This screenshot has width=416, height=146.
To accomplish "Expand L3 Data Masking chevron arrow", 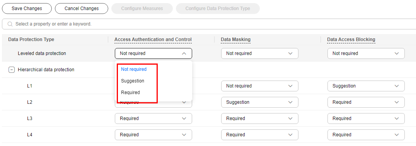I will pyautogui.click(x=290, y=119).
